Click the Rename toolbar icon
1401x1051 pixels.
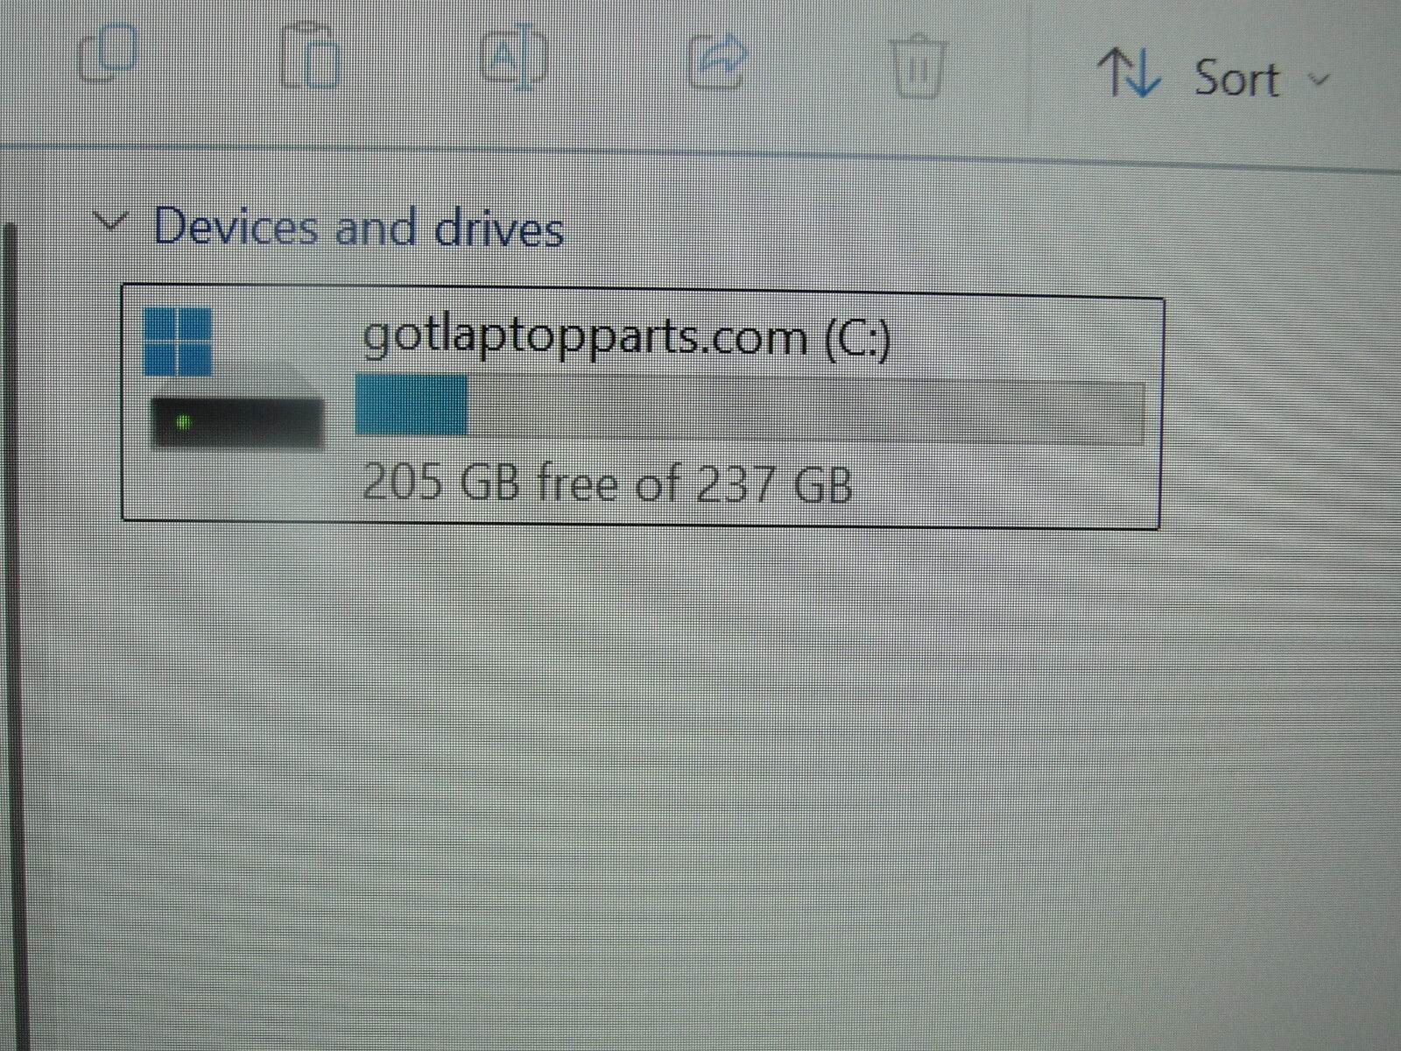pyautogui.click(x=515, y=57)
